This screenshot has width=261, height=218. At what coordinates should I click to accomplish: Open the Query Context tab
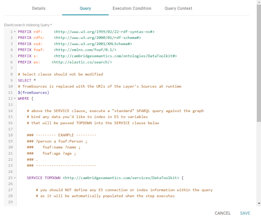(178, 8)
